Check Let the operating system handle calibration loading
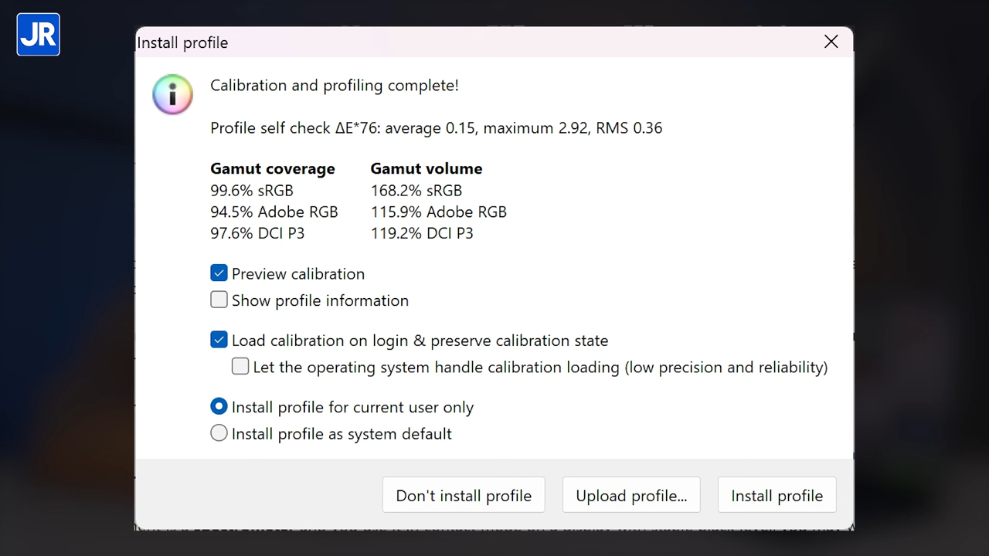989x556 pixels. click(x=240, y=367)
